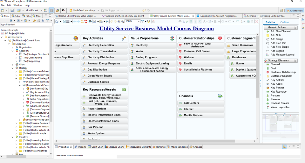Image resolution: width=305 pixels, height=163 pixels.
Task: Click the Architecture perspective button
Action: tap(295, 11)
